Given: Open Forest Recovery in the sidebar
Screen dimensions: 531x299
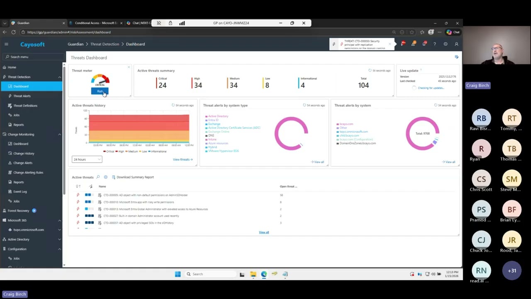Looking at the screenshot, I should pos(18,211).
